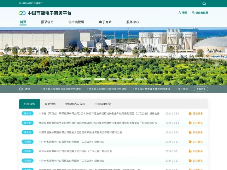Image resolution: width=227 pixels, height=170 pixels.
Task: Open 供应商管理 navigation menu
Action: click(x=76, y=22)
